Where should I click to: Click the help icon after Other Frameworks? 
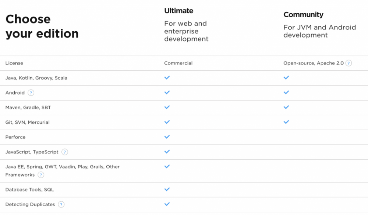pos(41,175)
